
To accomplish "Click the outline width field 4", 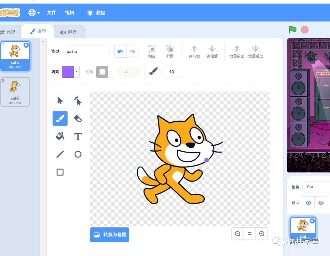I will click(x=129, y=72).
